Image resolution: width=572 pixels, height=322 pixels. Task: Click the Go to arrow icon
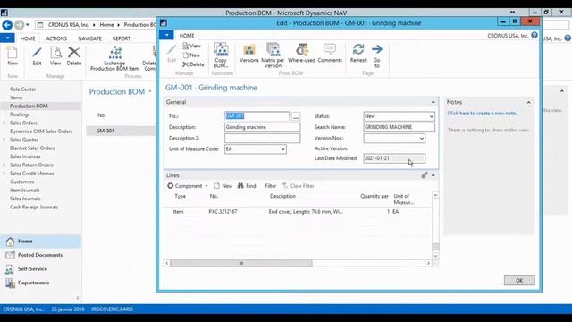(377, 49)
